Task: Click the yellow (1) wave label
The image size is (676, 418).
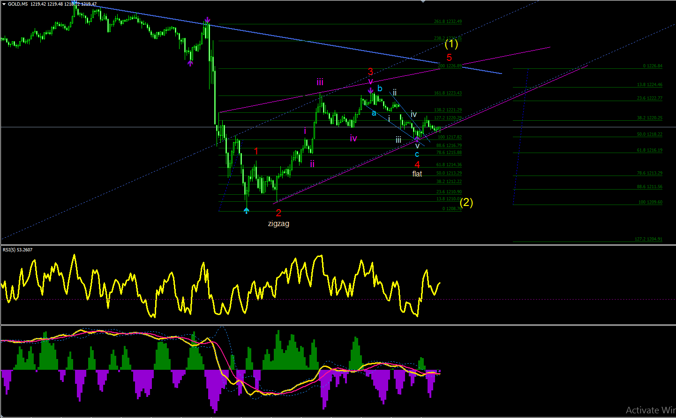Action: tap(451, 44)
